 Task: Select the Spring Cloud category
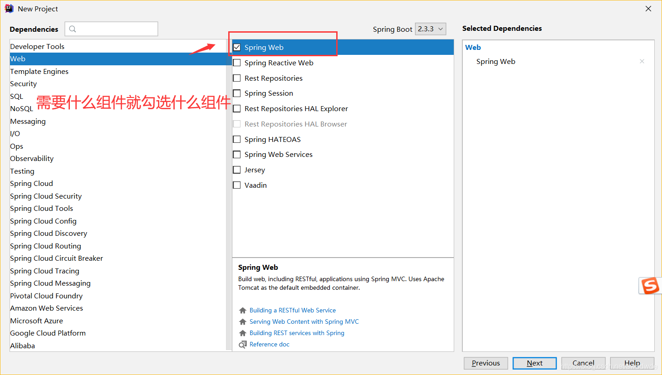click(x=118, y=184)
